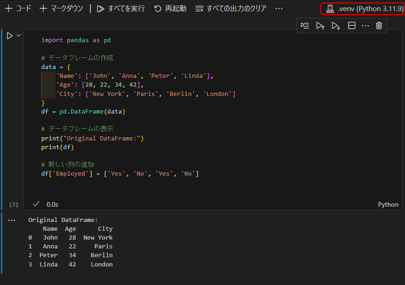Select the .venv (Python 3.11.9) kernel
The width and height of the screenshot is (405, 285).
[363, 9]
